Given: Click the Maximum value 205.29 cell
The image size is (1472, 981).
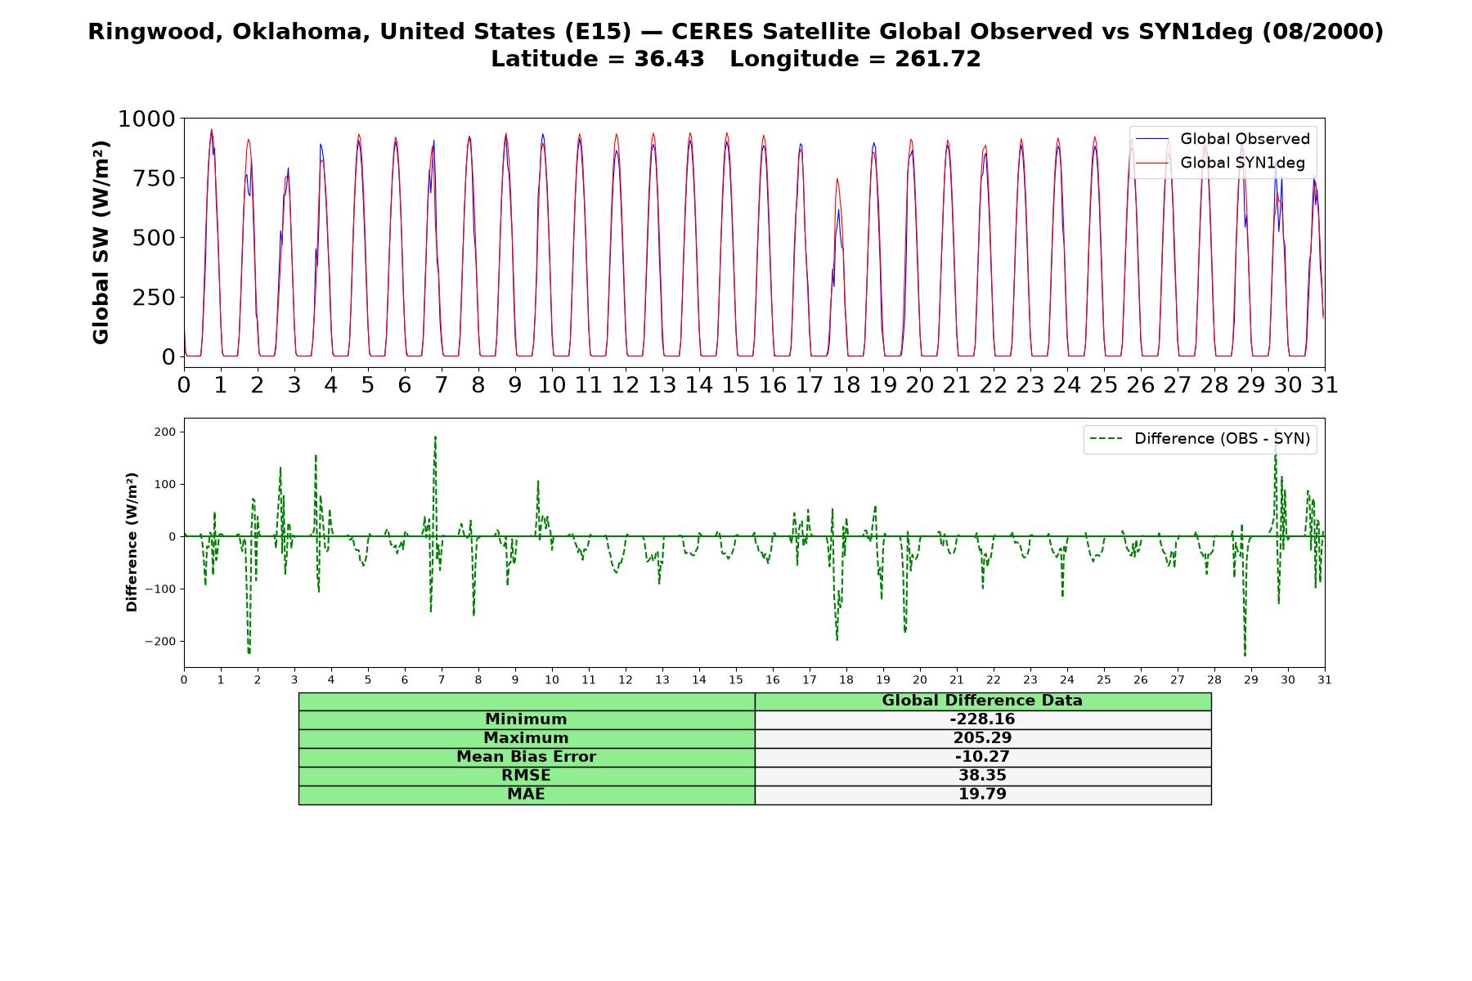Looking at the screenshot, I should point(983,738).
